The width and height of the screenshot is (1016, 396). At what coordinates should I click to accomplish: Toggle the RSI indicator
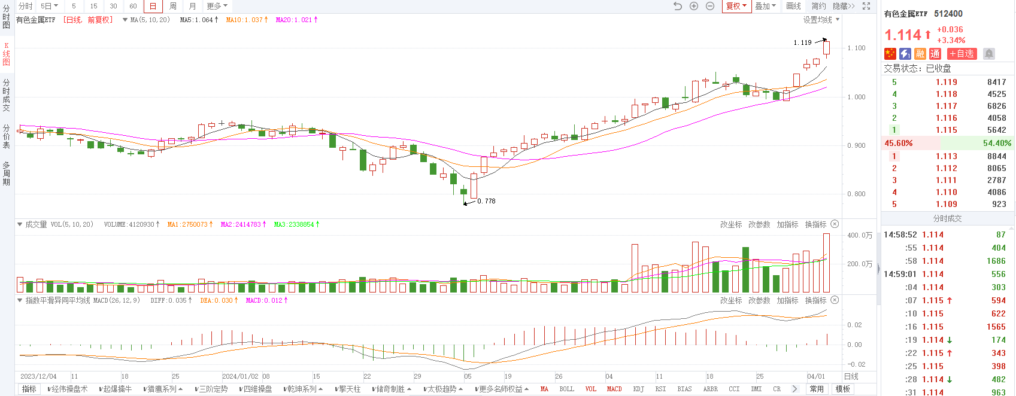pyautogui.click(x=660, y=389)
